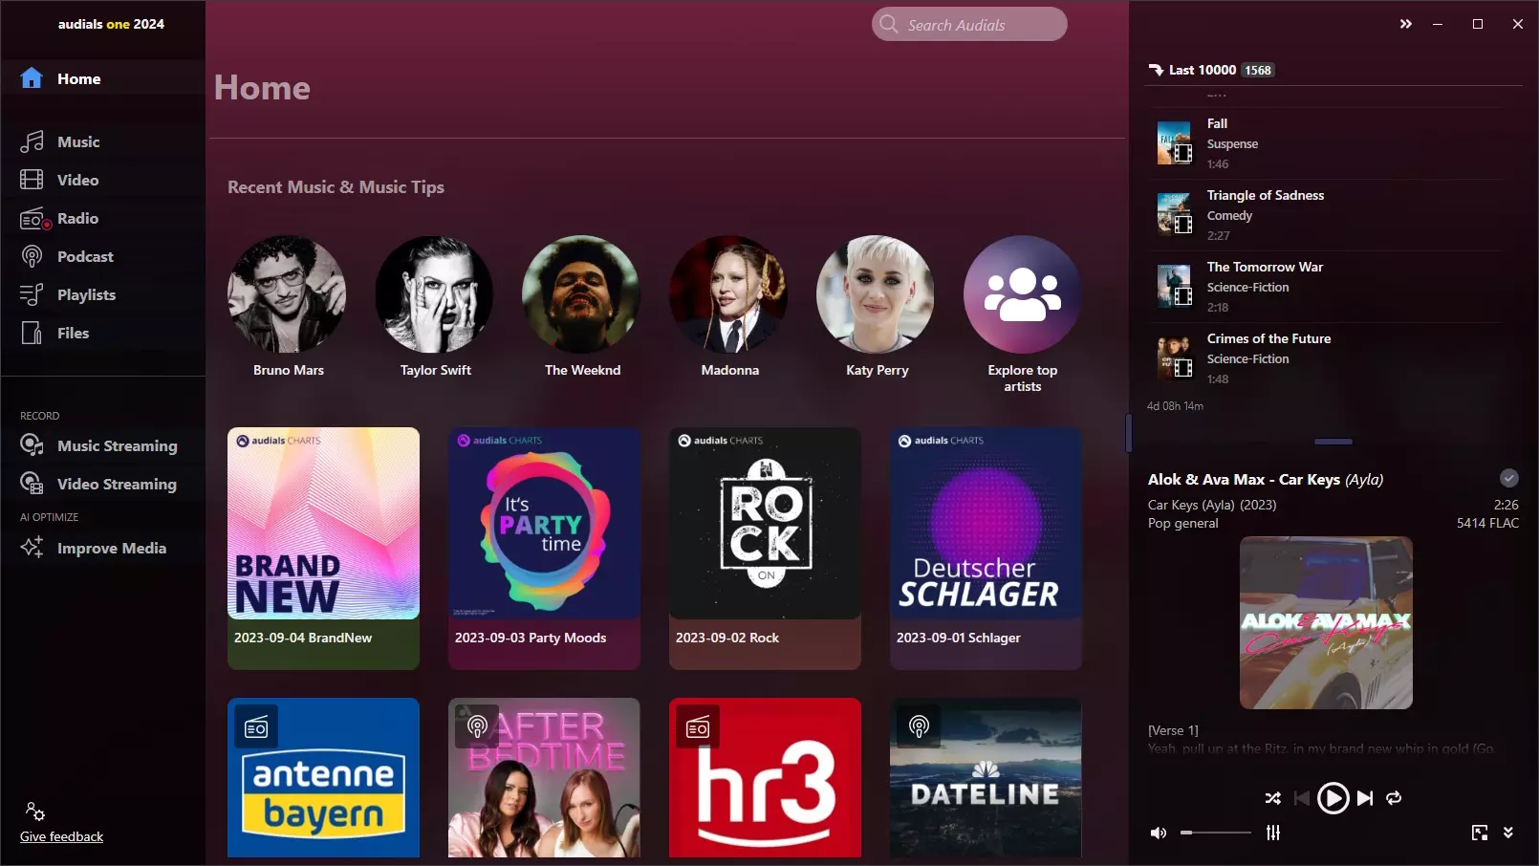Click the panel splitter handle above player
The width and height of the screenshot is (1539, 866).
[x=1333, y=442]
